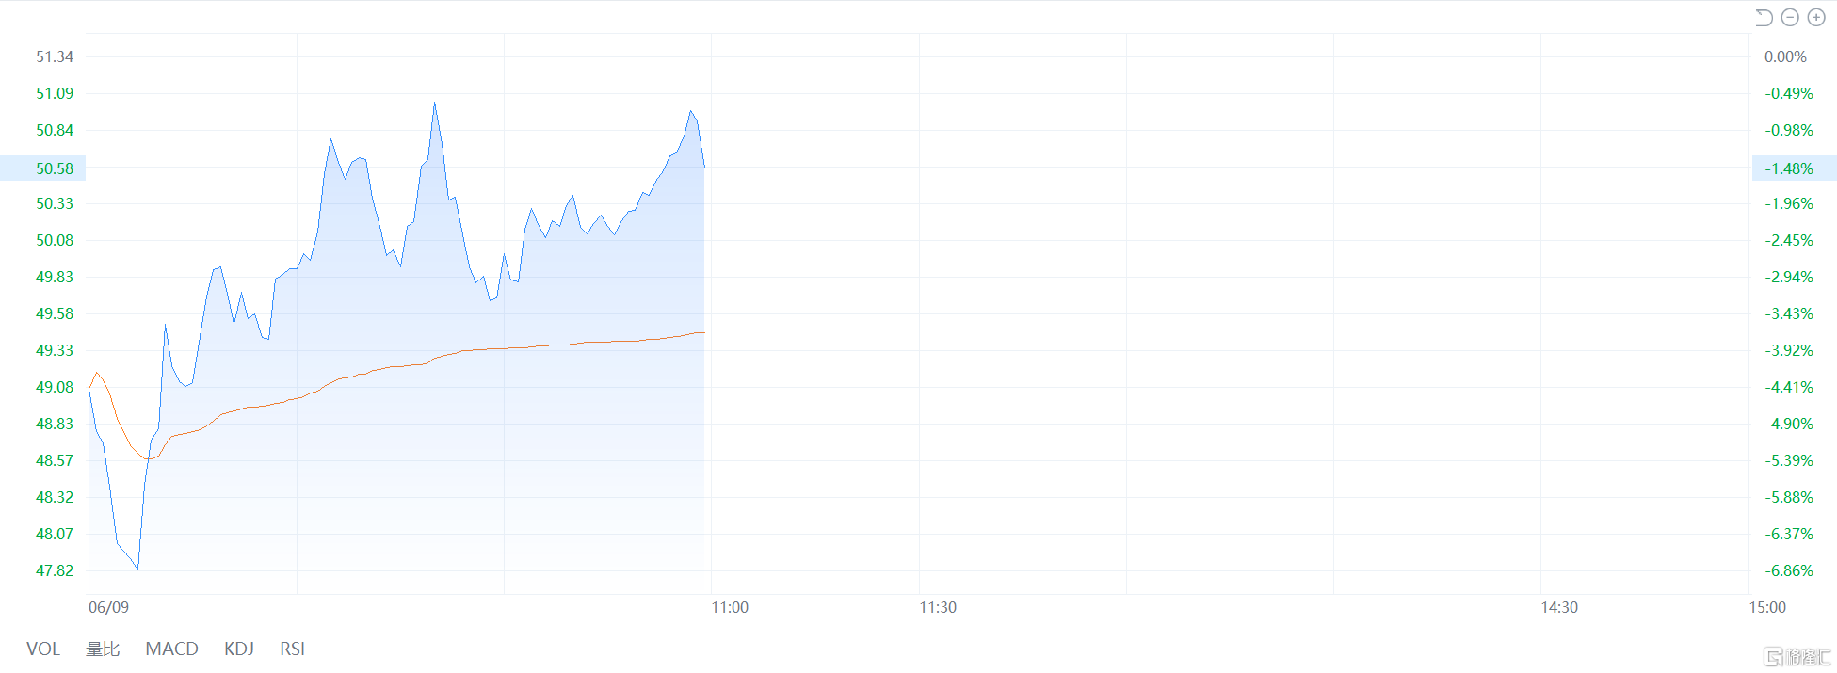Zoom out using the minus circle icon
Viewport: 1837px width, 673px height.
[1790, 17]
